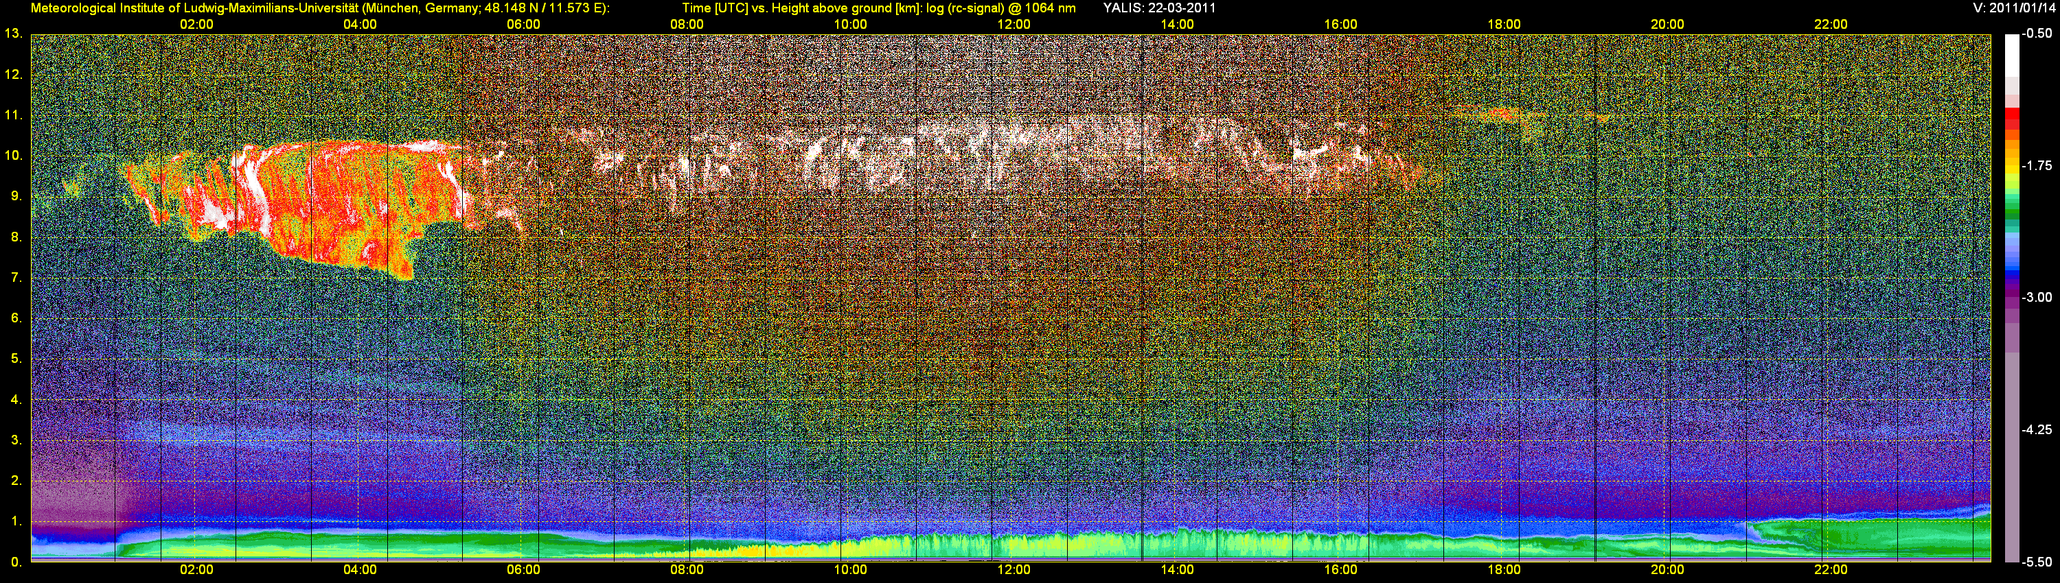The height and width of the screenshot is (583, 2060).
Task: Click the 13 km height axis label
Action: pyautogui.click(x=14, y=34)
